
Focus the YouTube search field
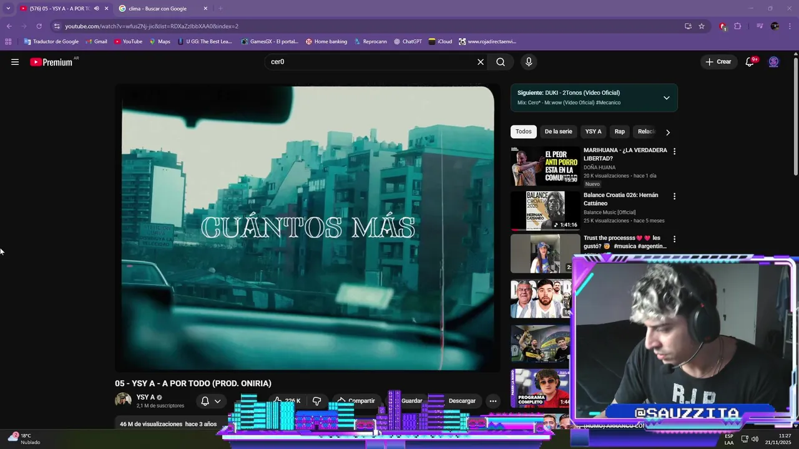tap(371, 62)
